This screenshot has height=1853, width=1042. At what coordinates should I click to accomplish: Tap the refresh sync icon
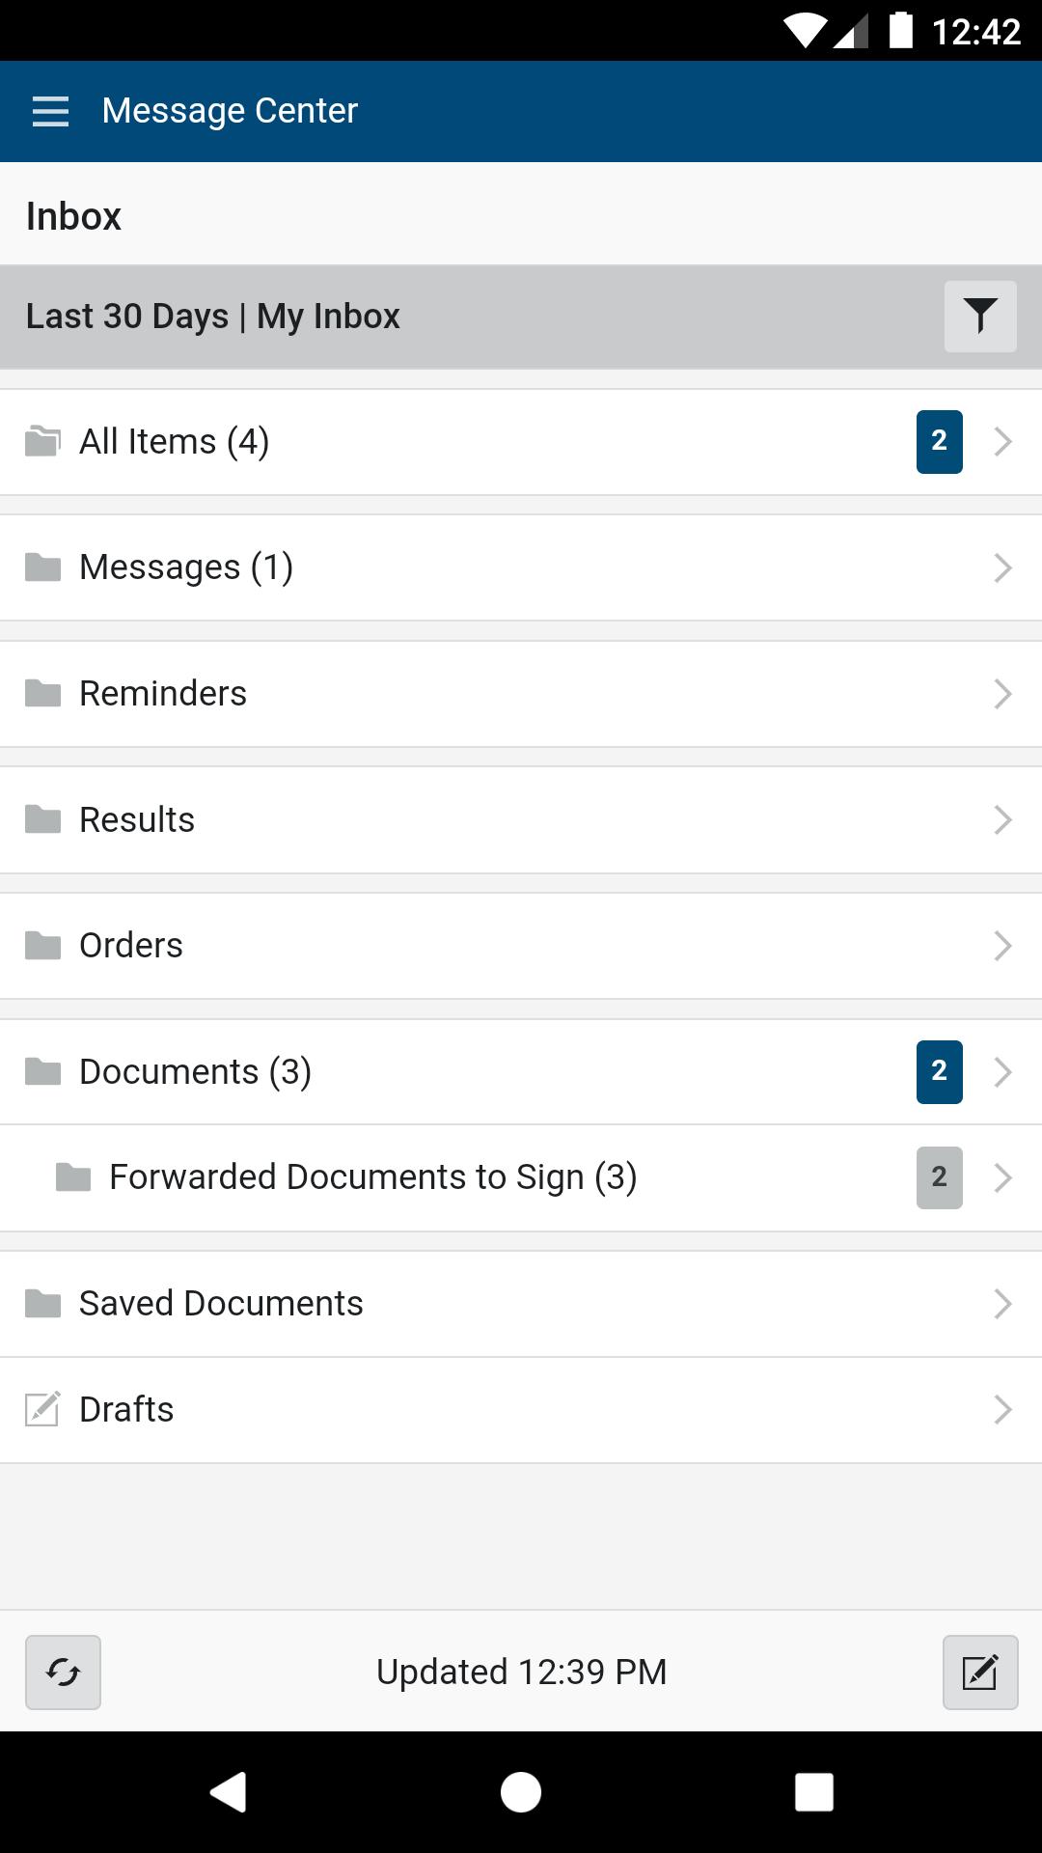pyautogui.click(x=63, y=1673)
